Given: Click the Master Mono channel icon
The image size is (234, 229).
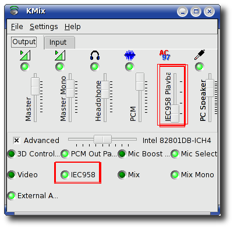Looking at the screenshot, I should pos(60,55).
